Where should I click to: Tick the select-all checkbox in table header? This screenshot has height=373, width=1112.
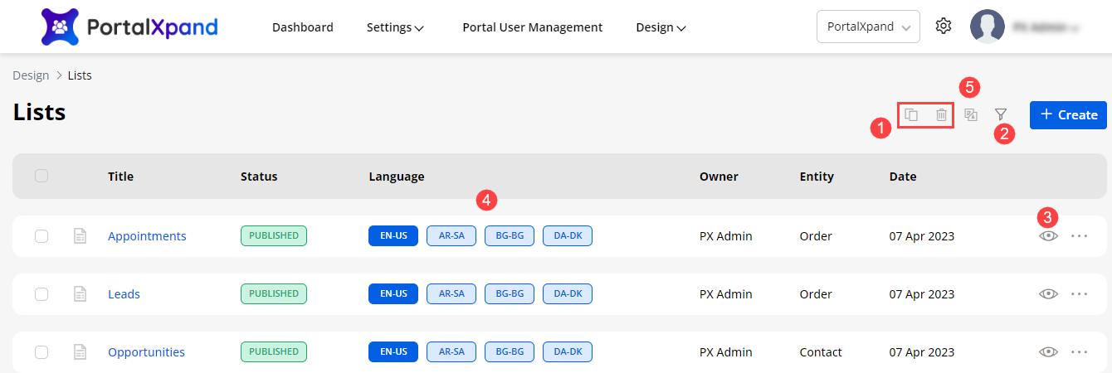click(x=41, y=176)
